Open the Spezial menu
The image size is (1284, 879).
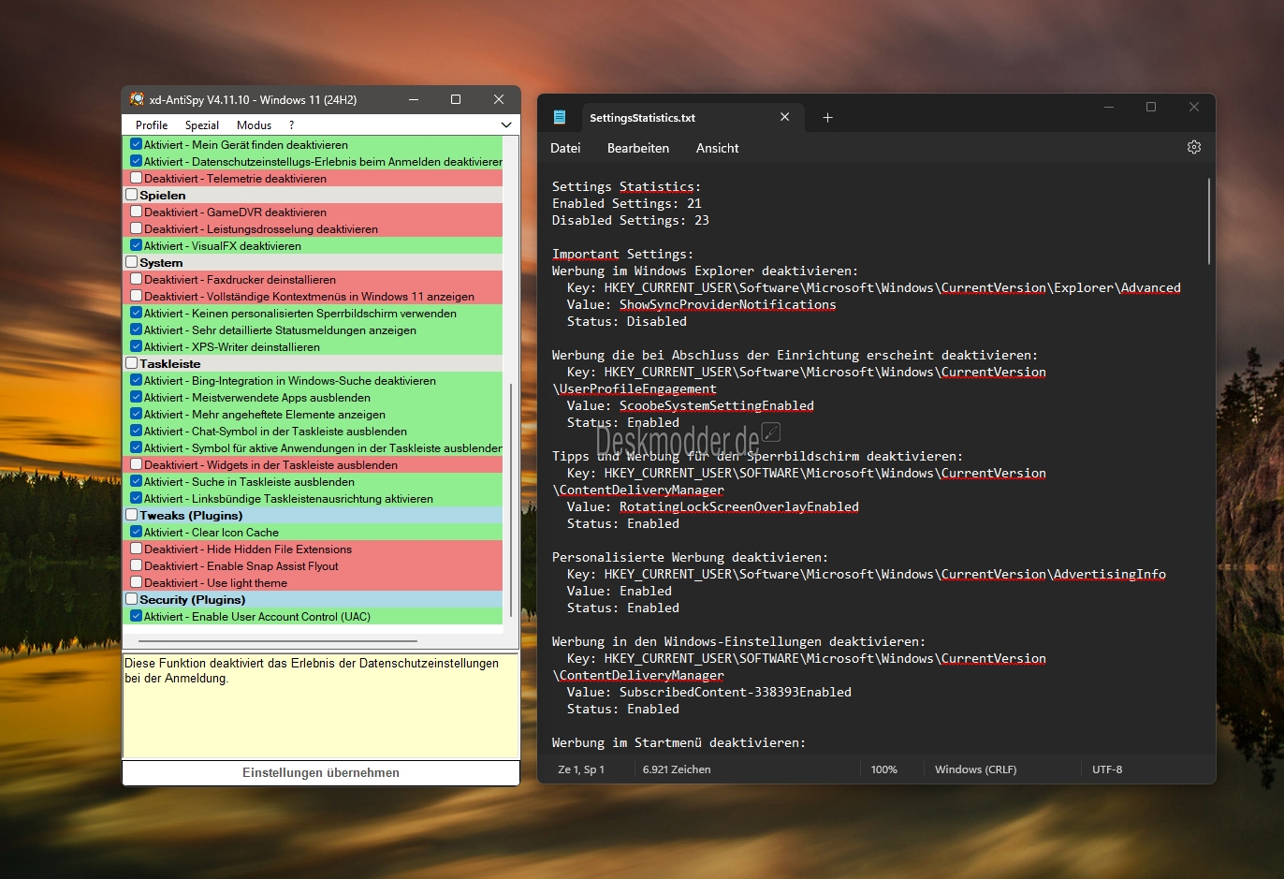pyautogui.click(x=202, y=125)
